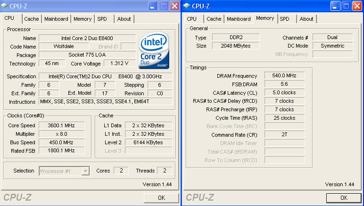
Task: Click the Instructions field listing MMX, SSE
Action: click(106, 101)
